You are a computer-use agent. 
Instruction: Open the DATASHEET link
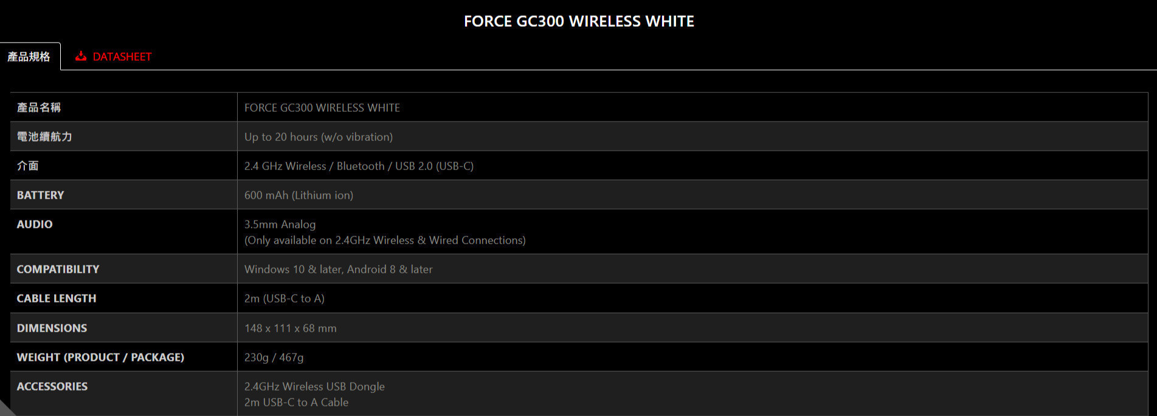click(x=122, y=56)
